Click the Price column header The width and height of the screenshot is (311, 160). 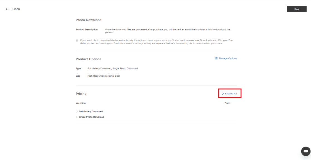click(227, 103)
